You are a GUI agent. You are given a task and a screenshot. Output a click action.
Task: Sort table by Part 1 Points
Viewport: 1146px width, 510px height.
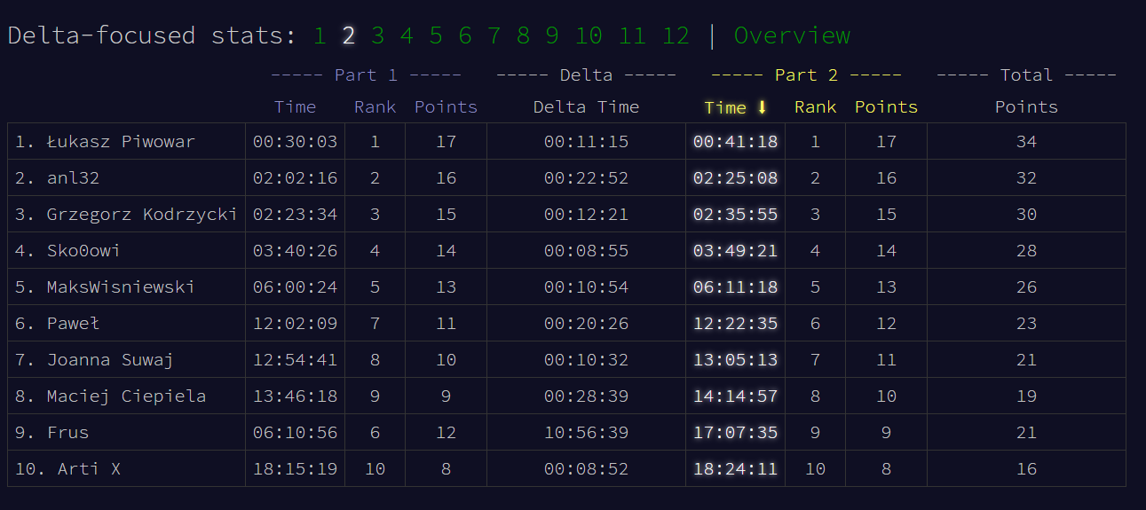(x=446, y=107)
